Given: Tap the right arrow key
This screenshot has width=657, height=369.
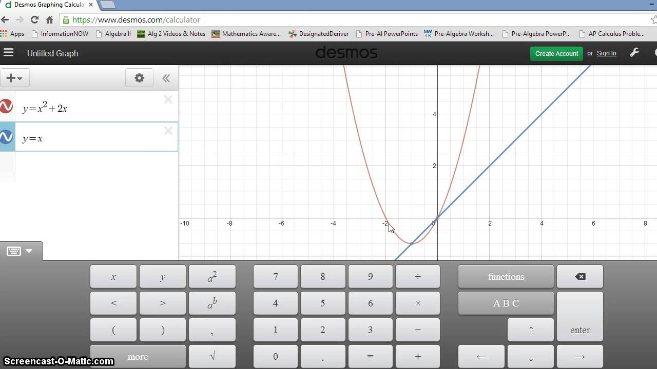Looking at the screenshot, I should (x=580, y=357).
